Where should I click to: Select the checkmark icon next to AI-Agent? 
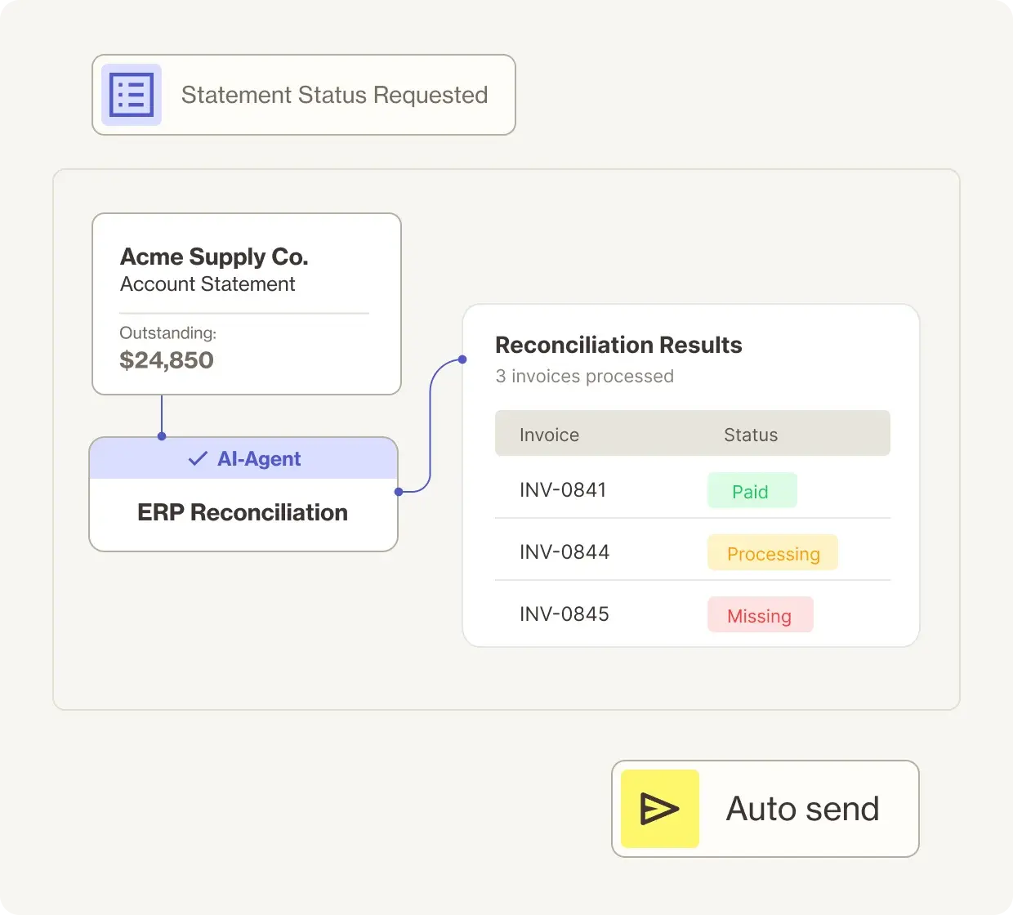196,458
